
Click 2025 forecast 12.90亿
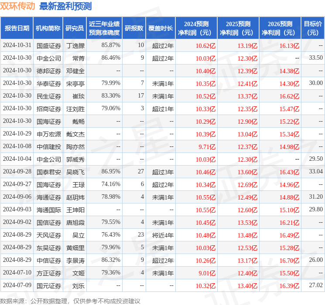[x=247, y=122]
